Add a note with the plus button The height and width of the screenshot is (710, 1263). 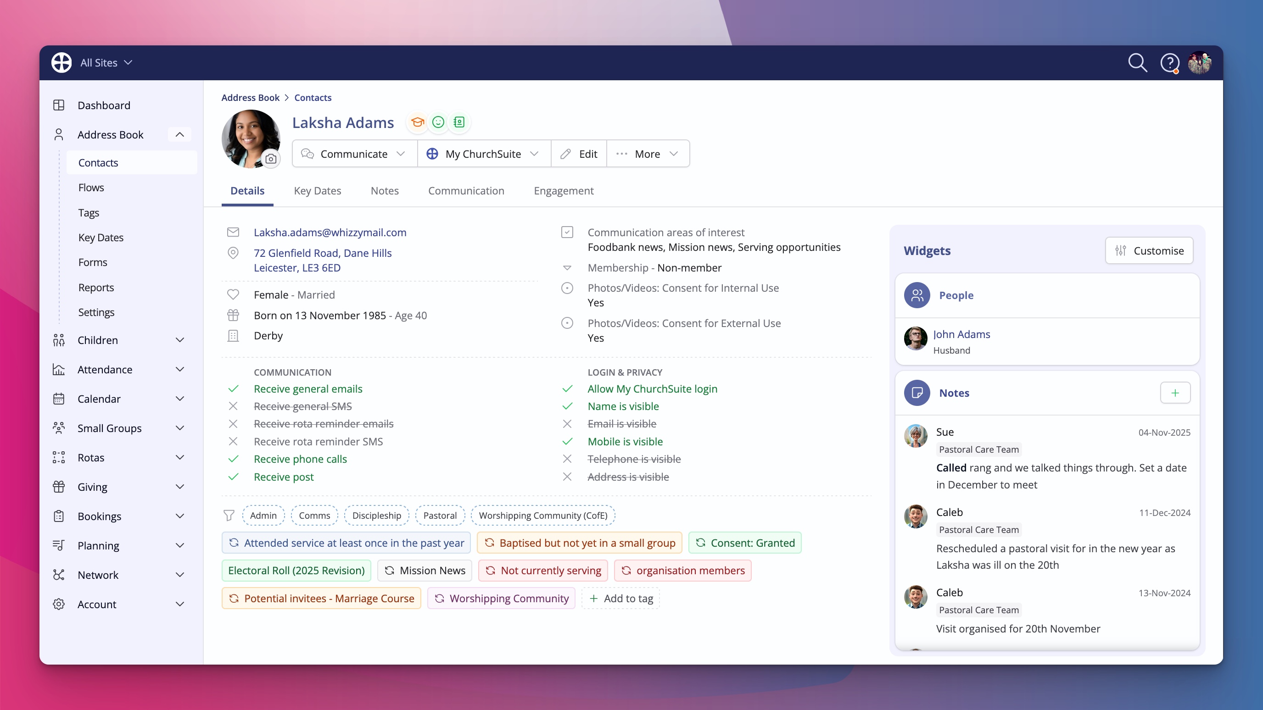(x=1175, y=393)
